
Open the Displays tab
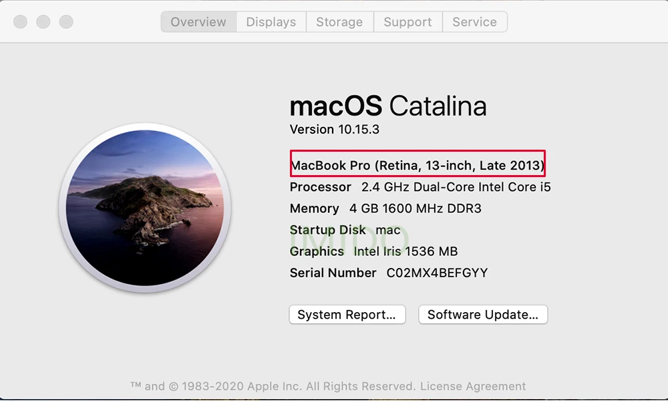click(271, 22)
